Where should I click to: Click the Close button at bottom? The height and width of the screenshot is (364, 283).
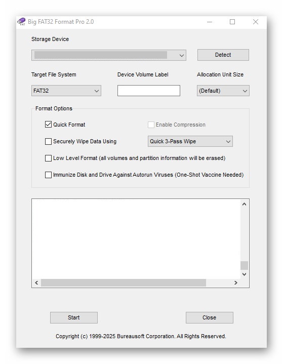(210, 317)
